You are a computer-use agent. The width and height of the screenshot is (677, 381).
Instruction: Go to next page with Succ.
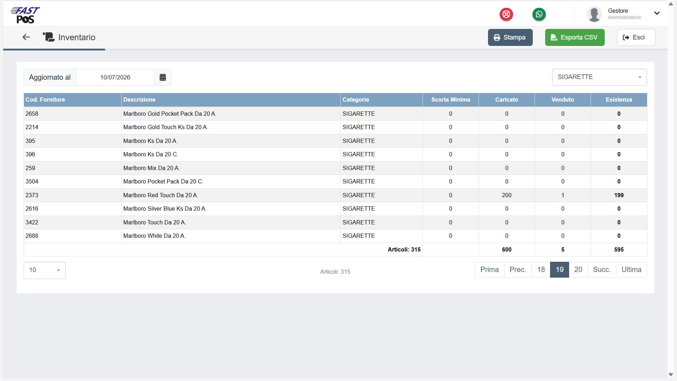tap(602, 270)
